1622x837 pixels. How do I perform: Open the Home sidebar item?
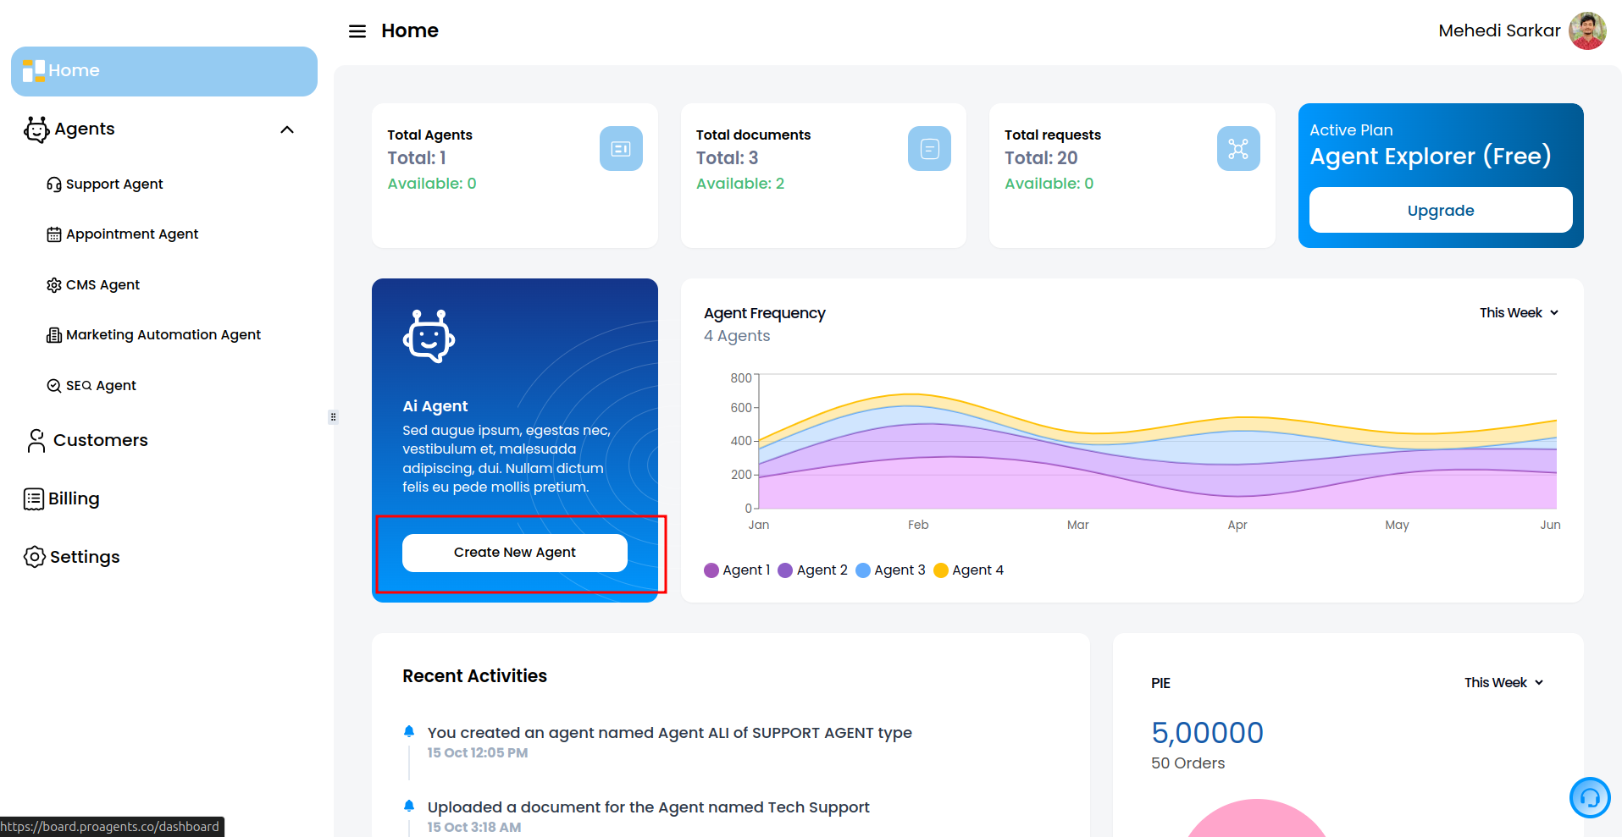tap(164, 71)
